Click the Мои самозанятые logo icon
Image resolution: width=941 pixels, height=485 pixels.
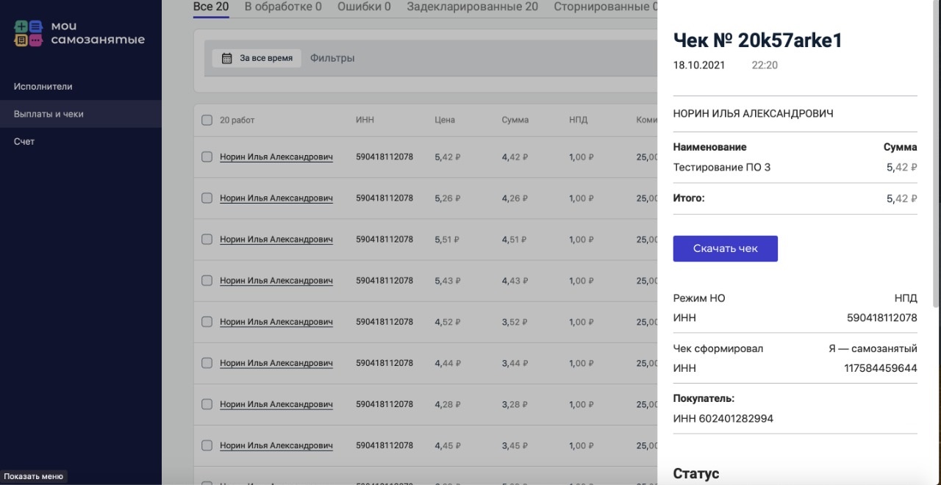point(29,33)
